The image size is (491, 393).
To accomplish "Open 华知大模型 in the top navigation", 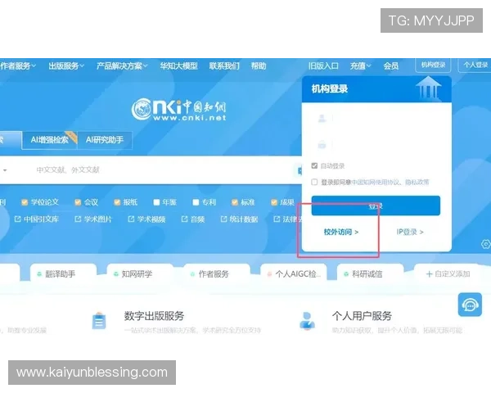I will pos(178,65).
